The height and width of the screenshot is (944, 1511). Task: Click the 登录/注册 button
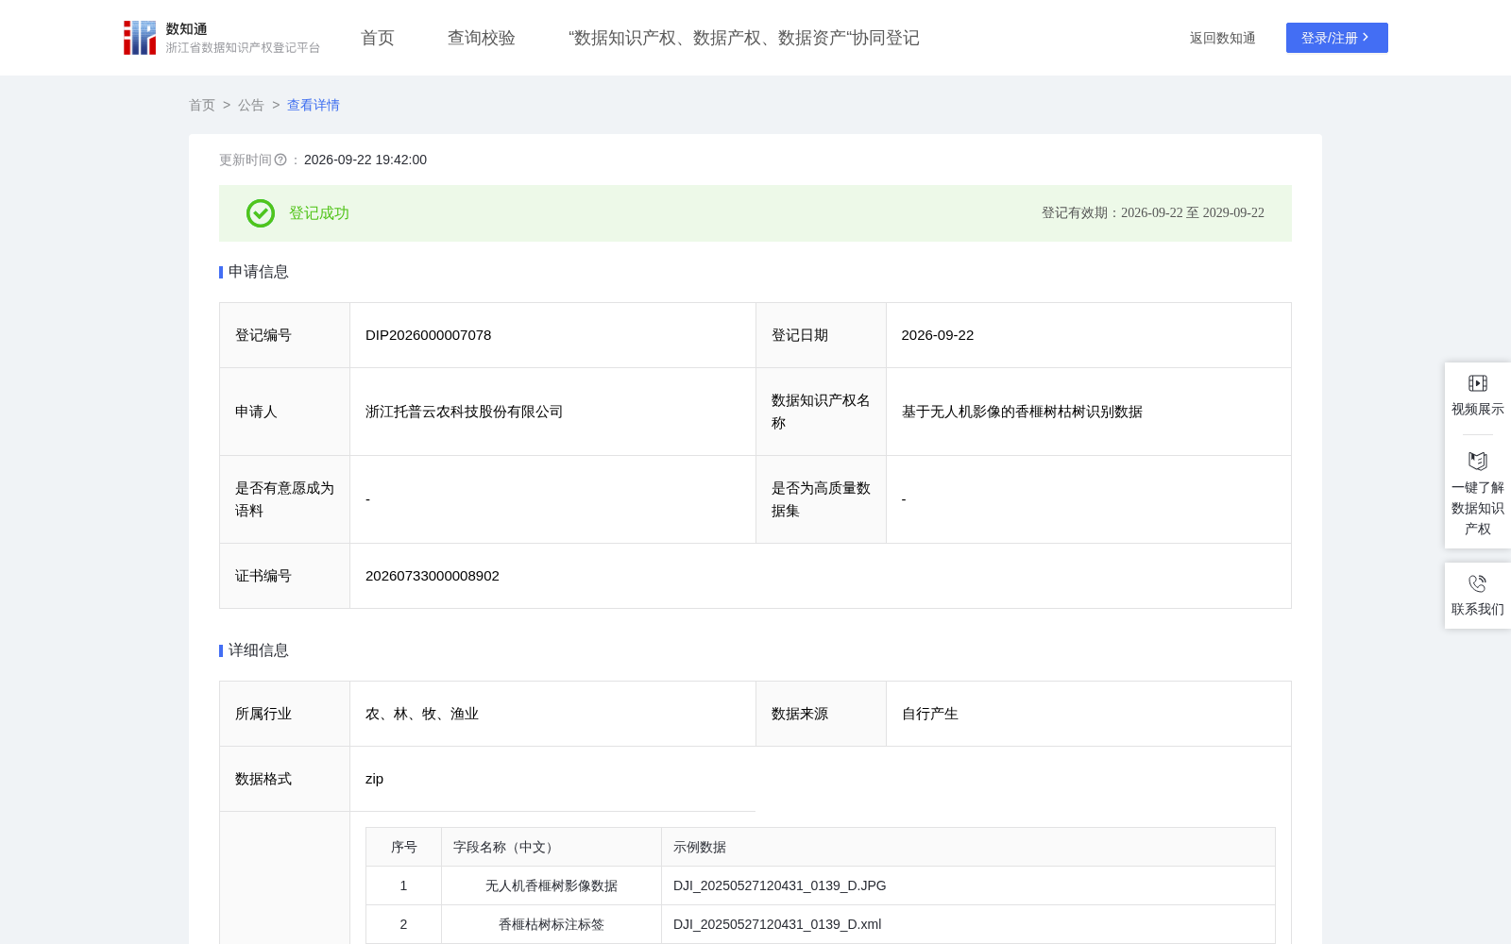tap(1337, 38)
